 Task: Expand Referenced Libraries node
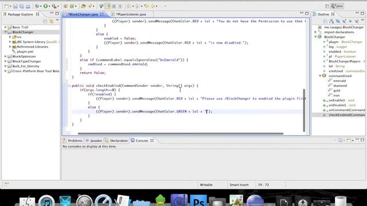(10, 47)
